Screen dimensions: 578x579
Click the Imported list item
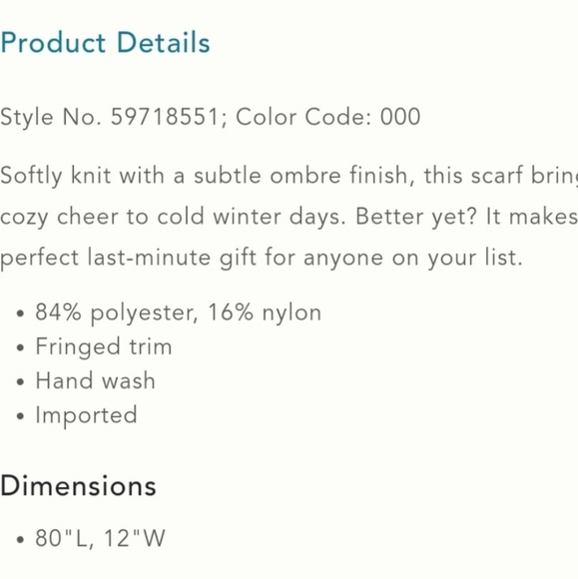point(87,416)
